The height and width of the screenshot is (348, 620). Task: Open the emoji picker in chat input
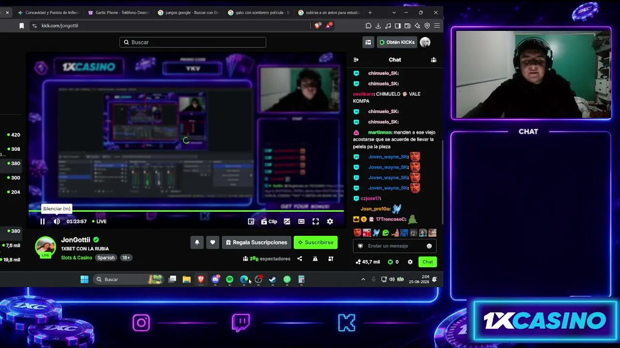point(429,246)
